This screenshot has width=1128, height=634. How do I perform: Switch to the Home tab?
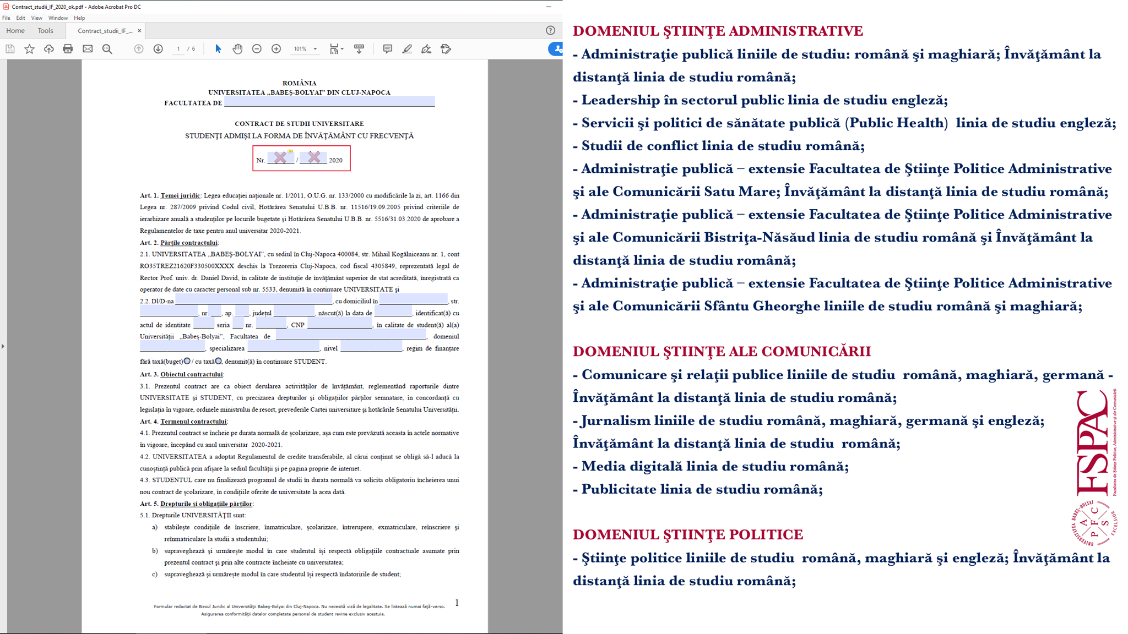pyautogui.click(x=15, y=31)
